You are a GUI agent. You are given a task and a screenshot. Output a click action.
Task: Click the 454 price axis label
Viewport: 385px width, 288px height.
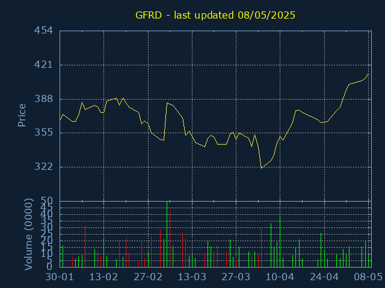(x=43, y=31)
